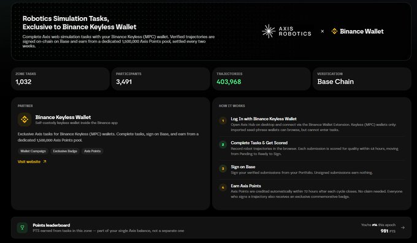Click the HOW IT WORKS label
417x243 pixels.
232,106
